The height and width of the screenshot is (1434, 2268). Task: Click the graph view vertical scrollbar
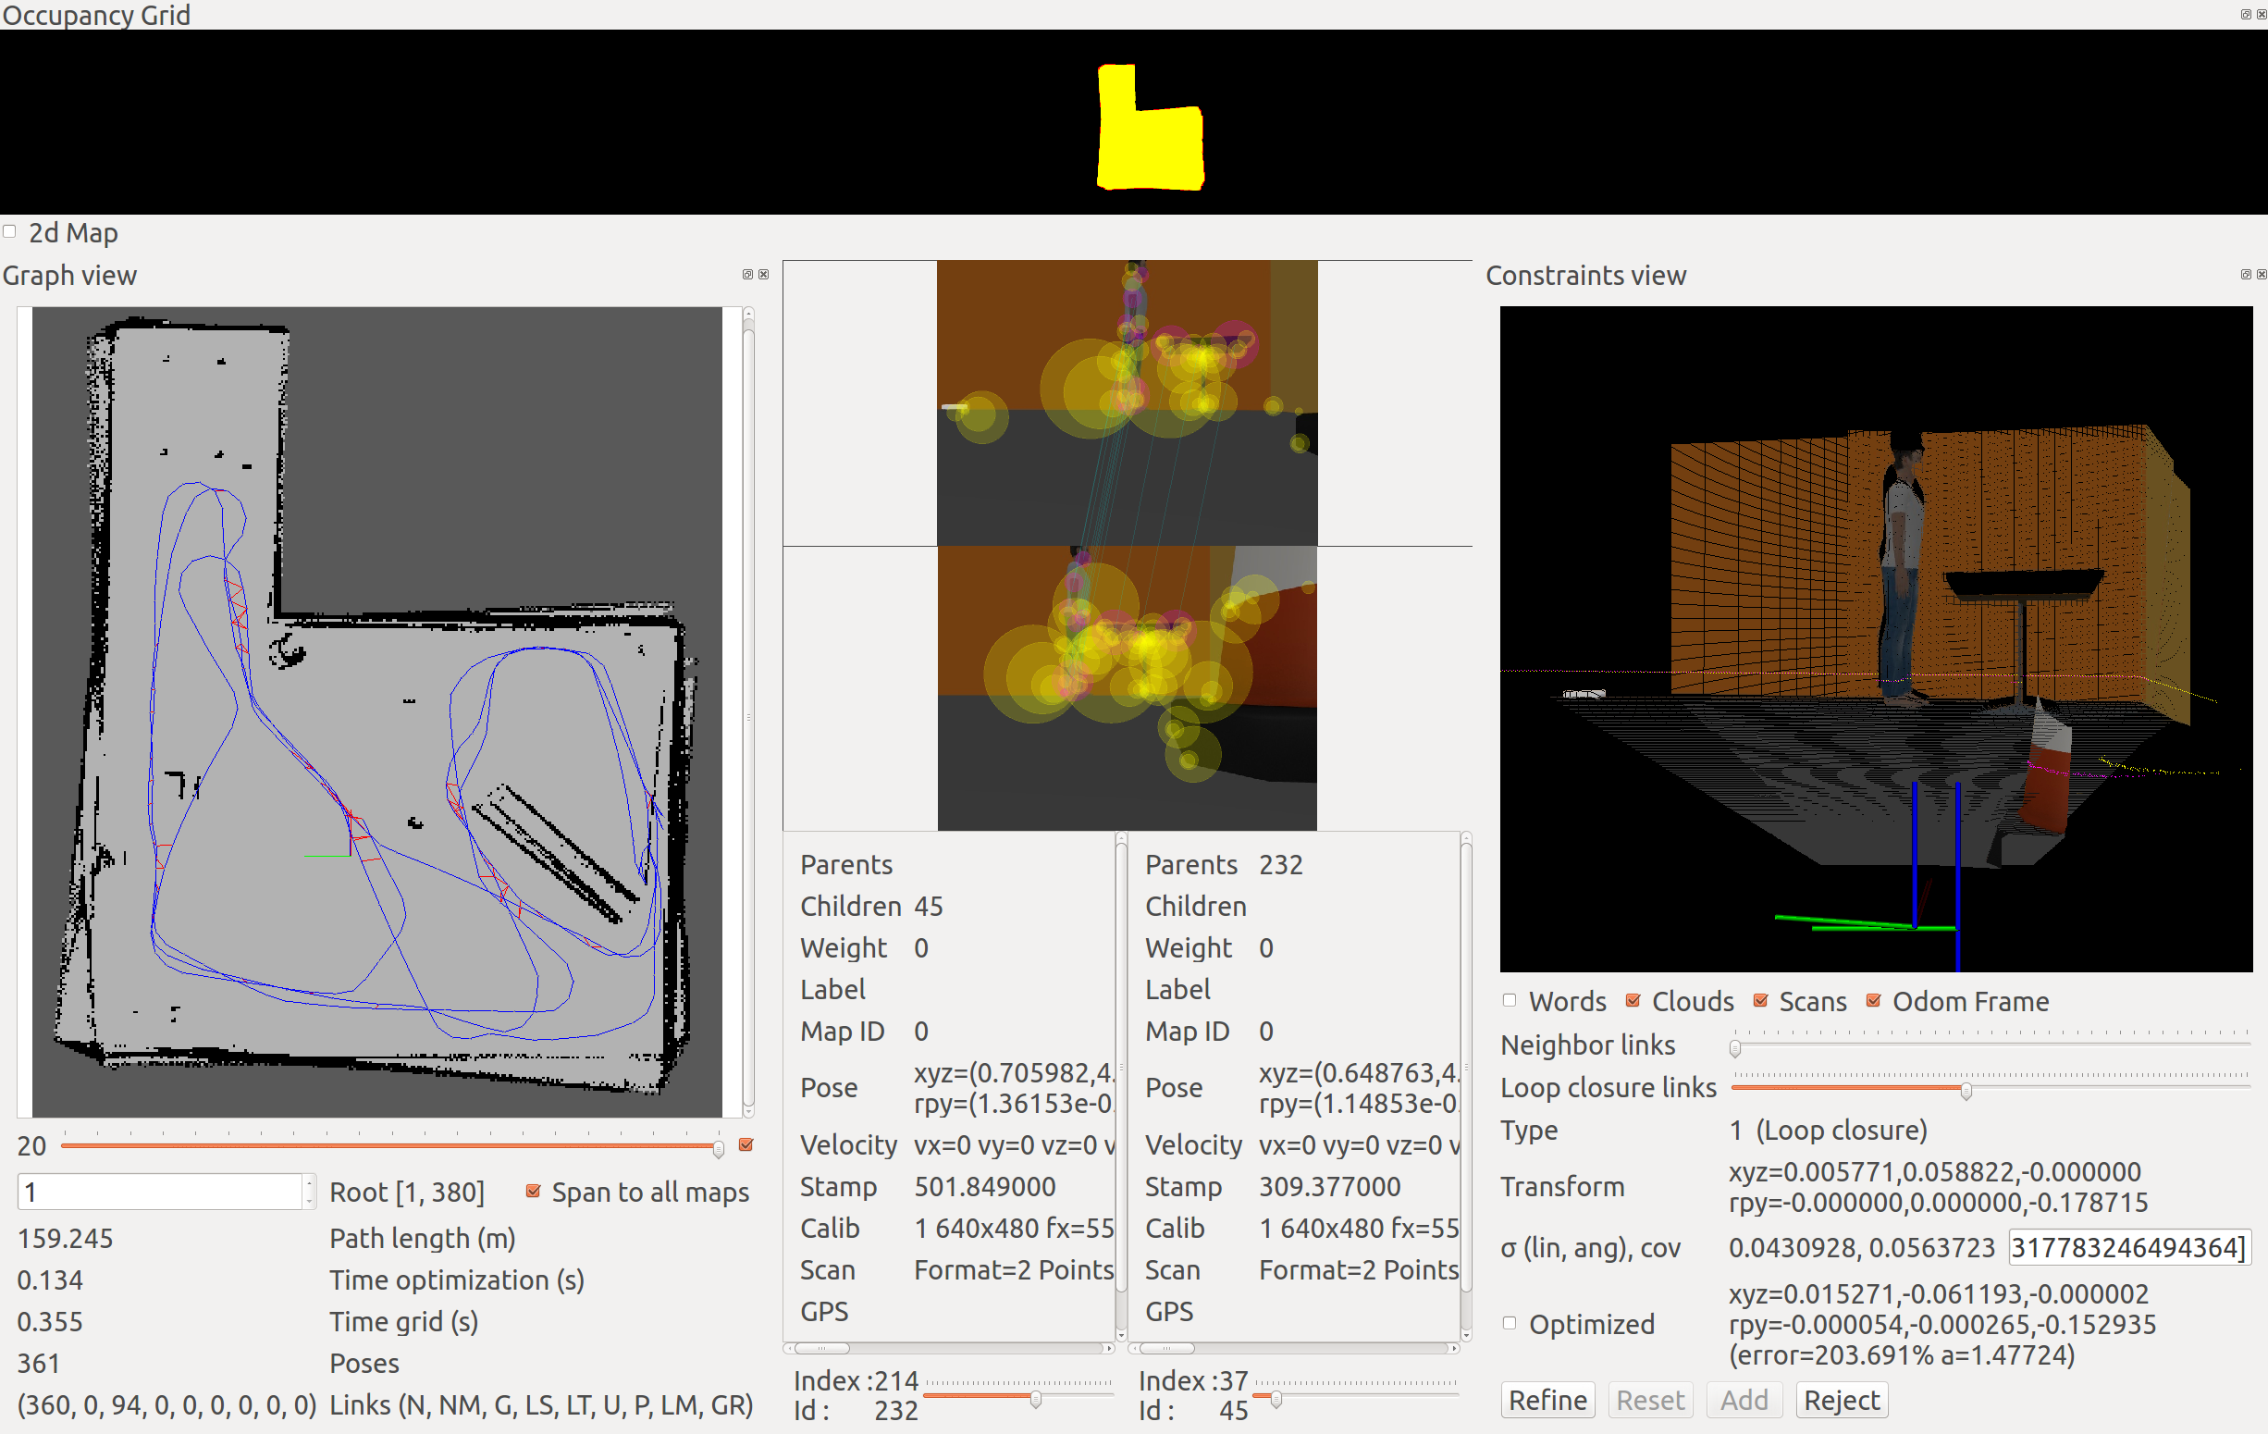pos(749,716)
